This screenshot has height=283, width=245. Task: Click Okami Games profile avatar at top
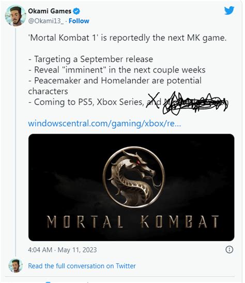point(16,16)
